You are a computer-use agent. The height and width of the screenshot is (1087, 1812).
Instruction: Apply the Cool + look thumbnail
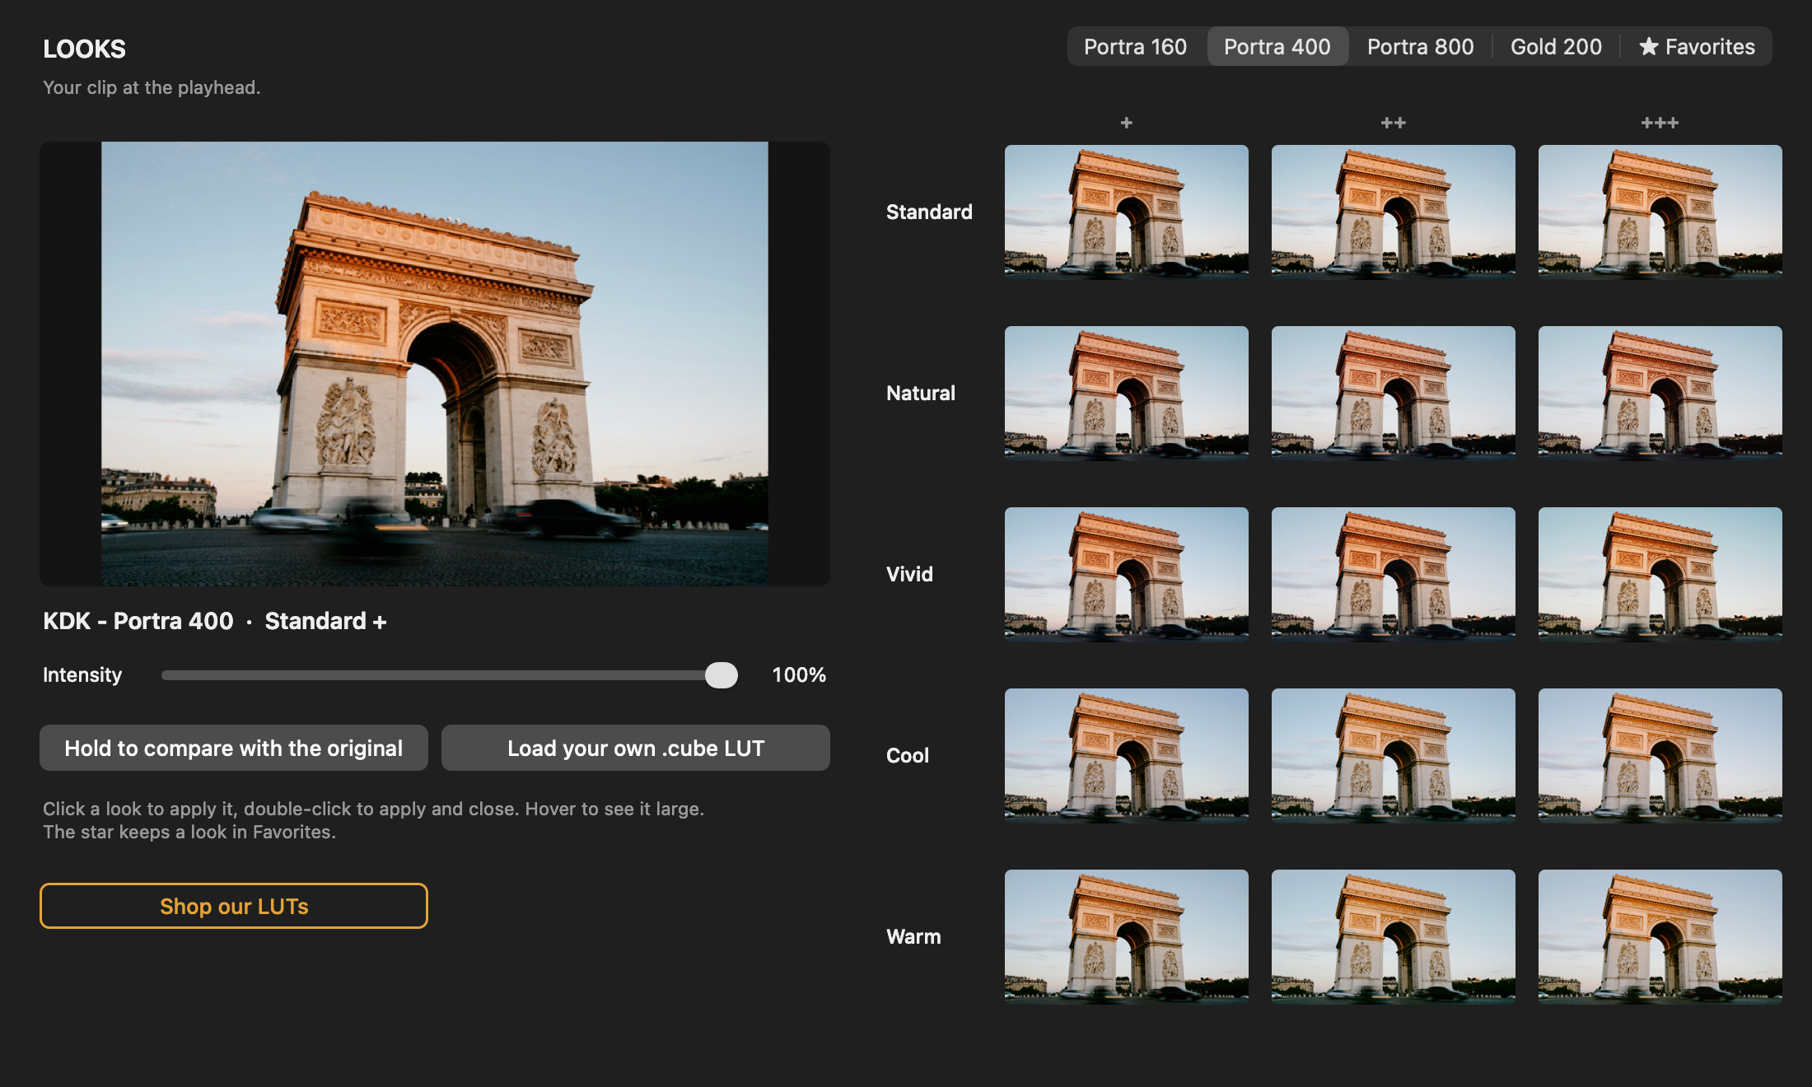coord(1127,755)
